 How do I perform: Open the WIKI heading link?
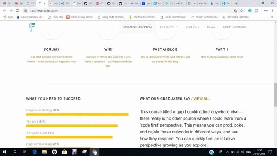[x=108, y=49]
